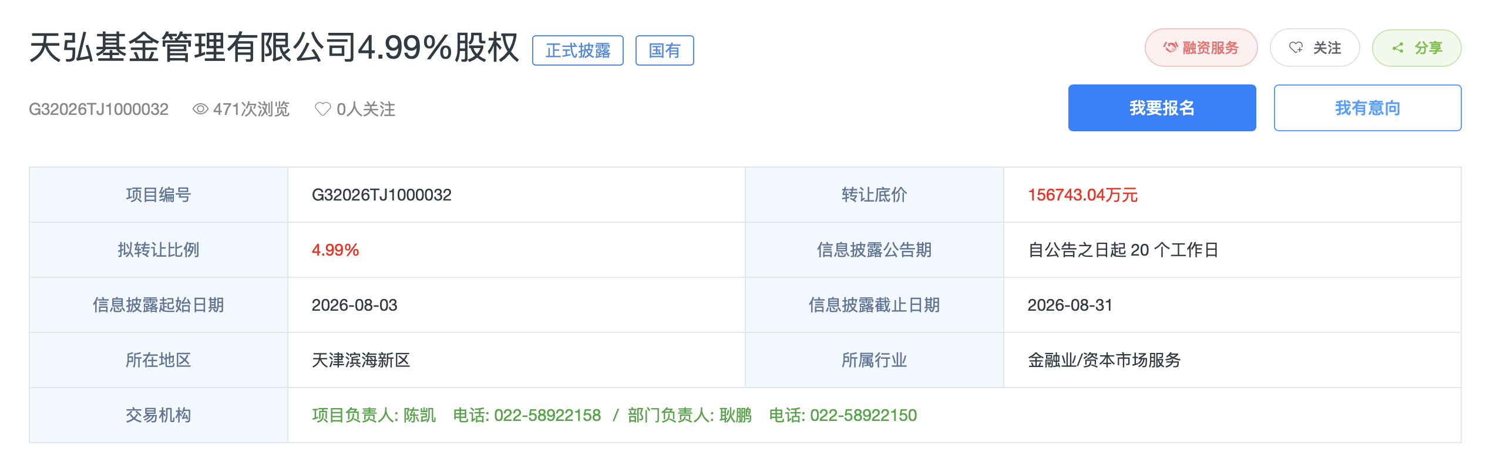Express interest with 我有意向 button

pyautogui.click(x=1367, y=108)
